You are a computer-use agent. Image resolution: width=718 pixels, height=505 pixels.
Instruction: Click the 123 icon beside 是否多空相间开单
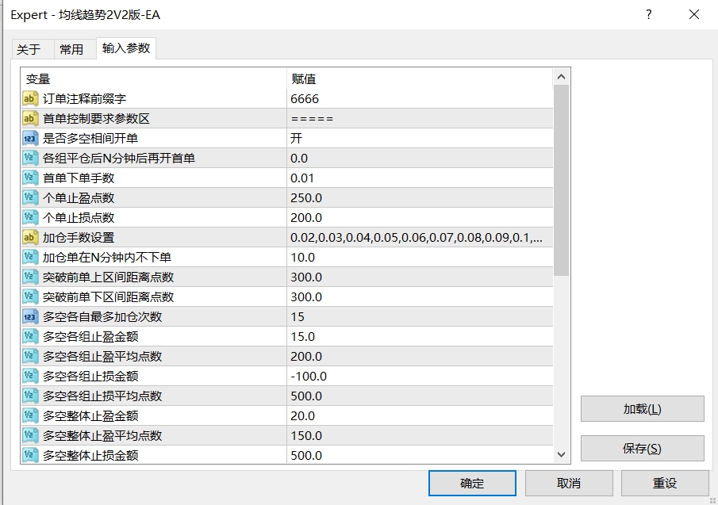tap(29, 138)
